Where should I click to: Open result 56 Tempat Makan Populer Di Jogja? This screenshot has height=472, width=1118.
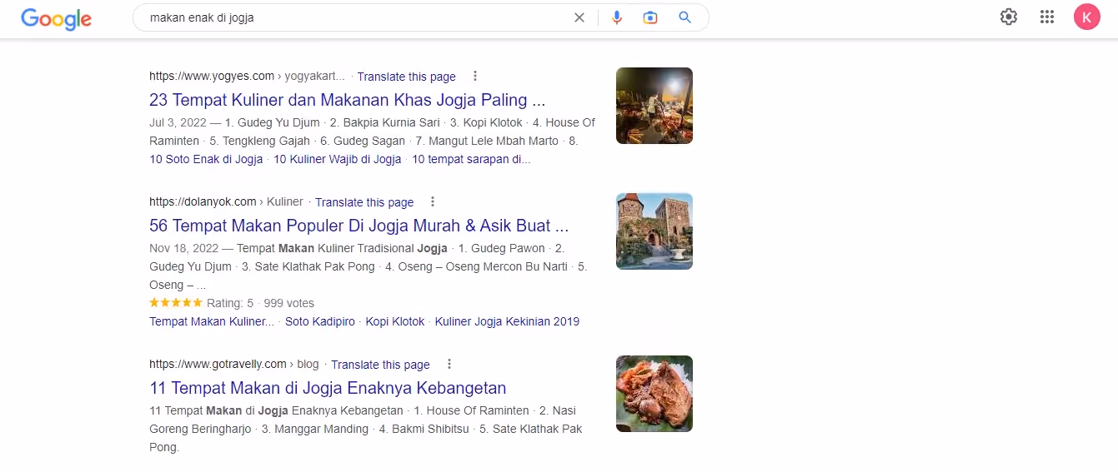359,226
